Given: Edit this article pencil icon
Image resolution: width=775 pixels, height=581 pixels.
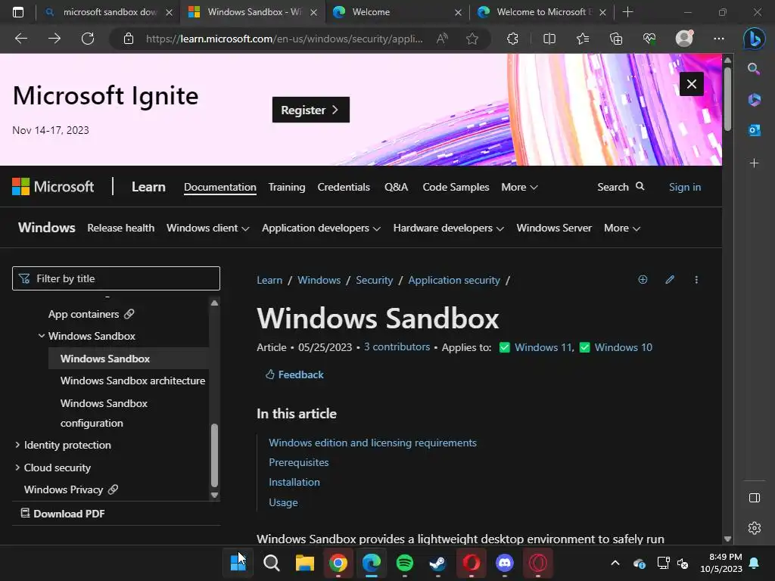Looking at the screenshot, I should click(670, 280).
